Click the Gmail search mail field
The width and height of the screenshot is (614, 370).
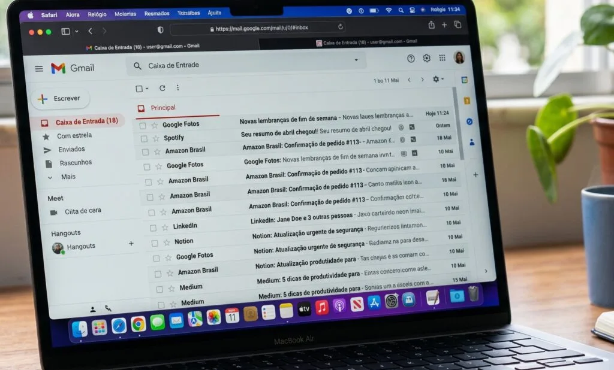click(x=246, y=63)
